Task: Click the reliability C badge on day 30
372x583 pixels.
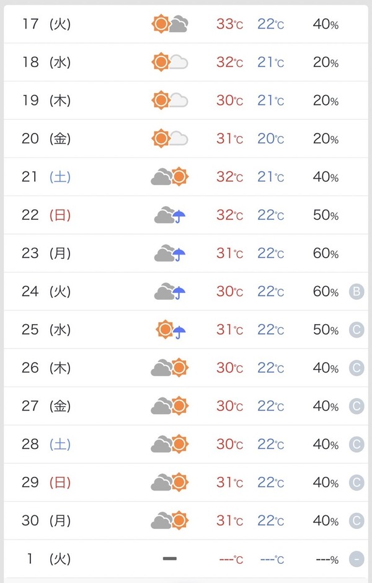Action: [x=356, y=520]
